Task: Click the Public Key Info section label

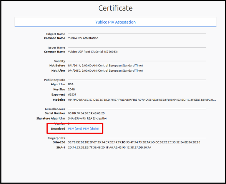Action: pyautogui.click(x=55, y=80)
